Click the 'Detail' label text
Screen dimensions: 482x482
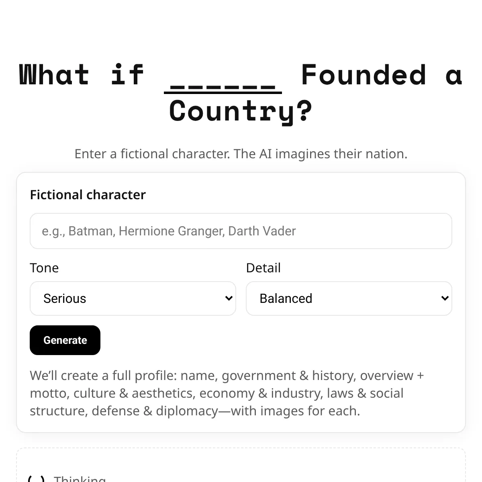tap(263, 268)
